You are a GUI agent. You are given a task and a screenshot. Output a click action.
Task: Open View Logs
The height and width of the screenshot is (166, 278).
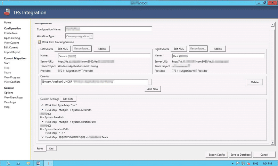tap(10, 102)
